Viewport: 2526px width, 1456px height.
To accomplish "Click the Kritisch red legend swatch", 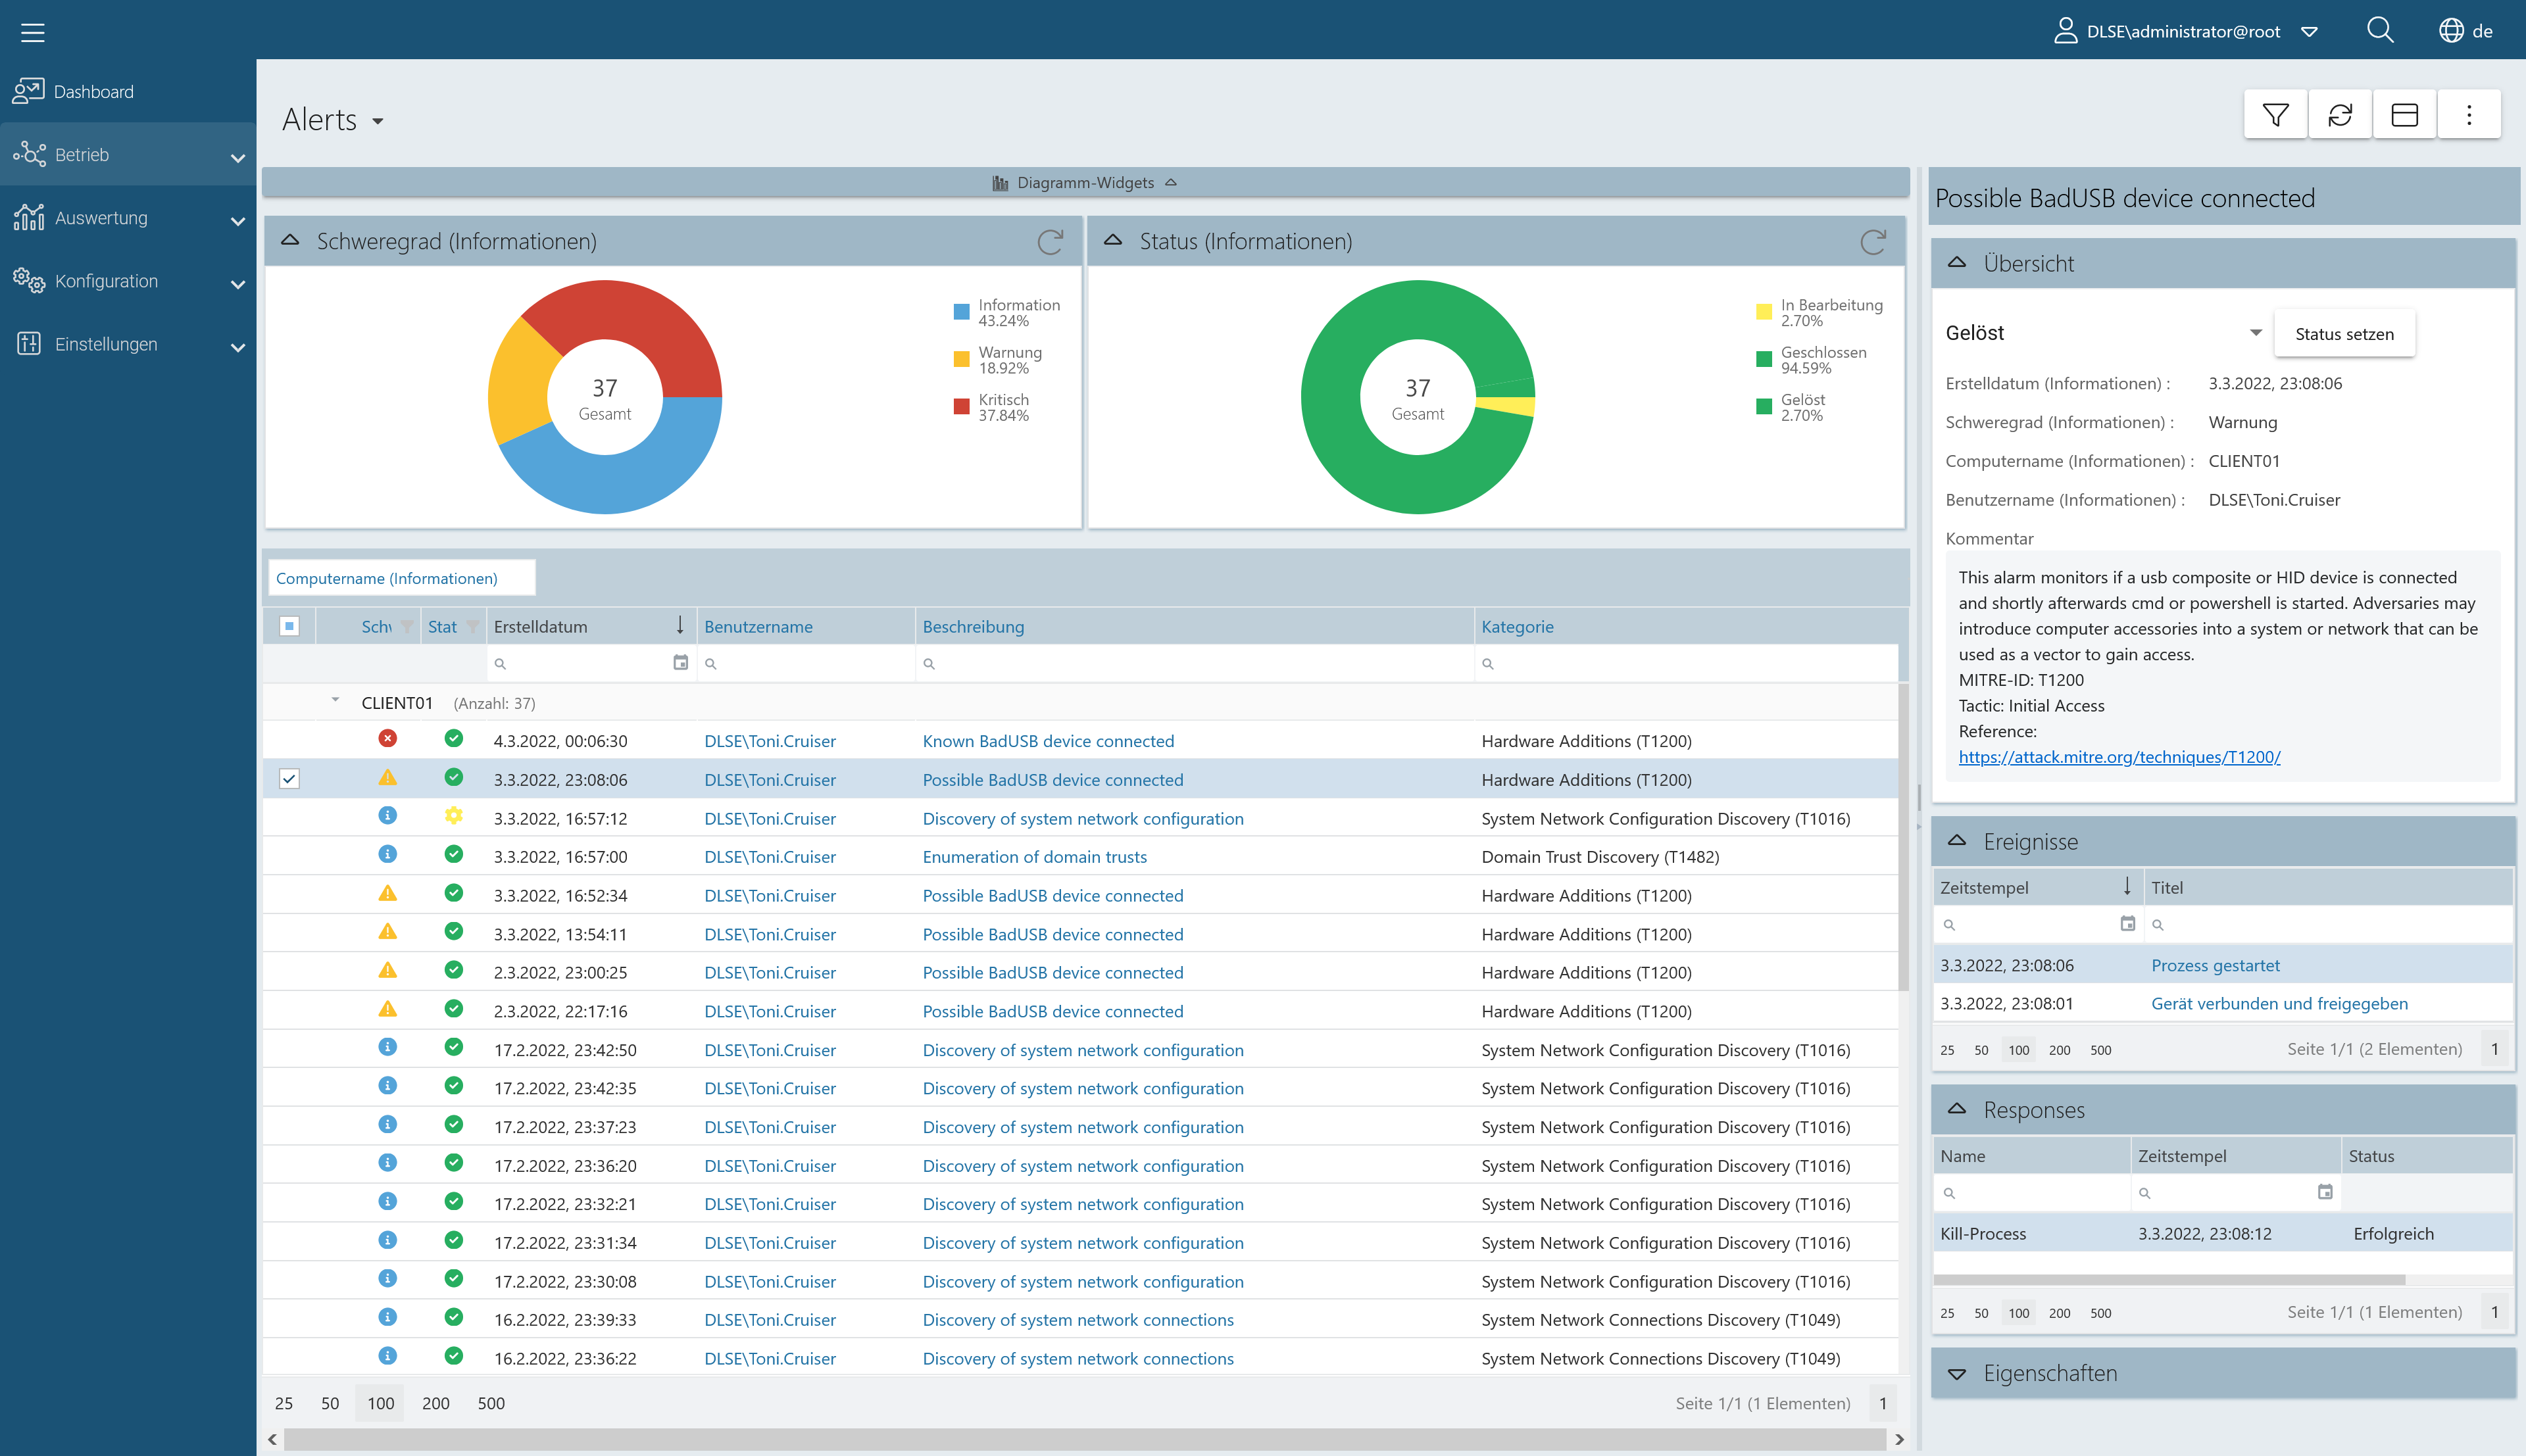I will click(x=961, y=406).
